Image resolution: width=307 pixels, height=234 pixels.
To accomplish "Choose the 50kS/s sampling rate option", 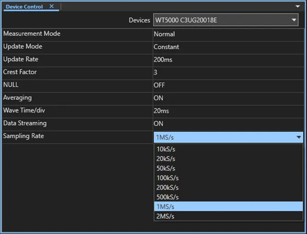I will click(228, 168).
